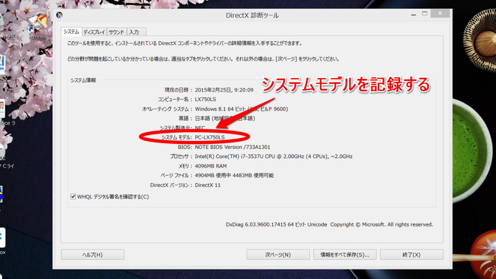The height and width of the screenshot is (279, 496).
Task: Click the DirectX diagnostic tool title icon
Action: click(59, 15)
